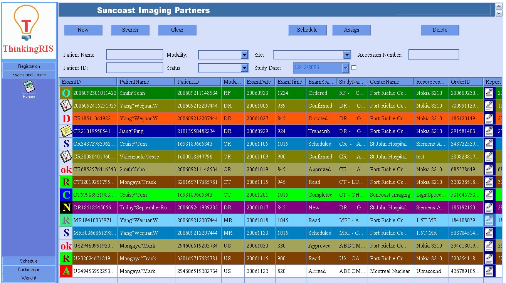Switch to the Worklist sidebar section
The width and height of the screenshot is (506, 283).
(x=29, y=278)
